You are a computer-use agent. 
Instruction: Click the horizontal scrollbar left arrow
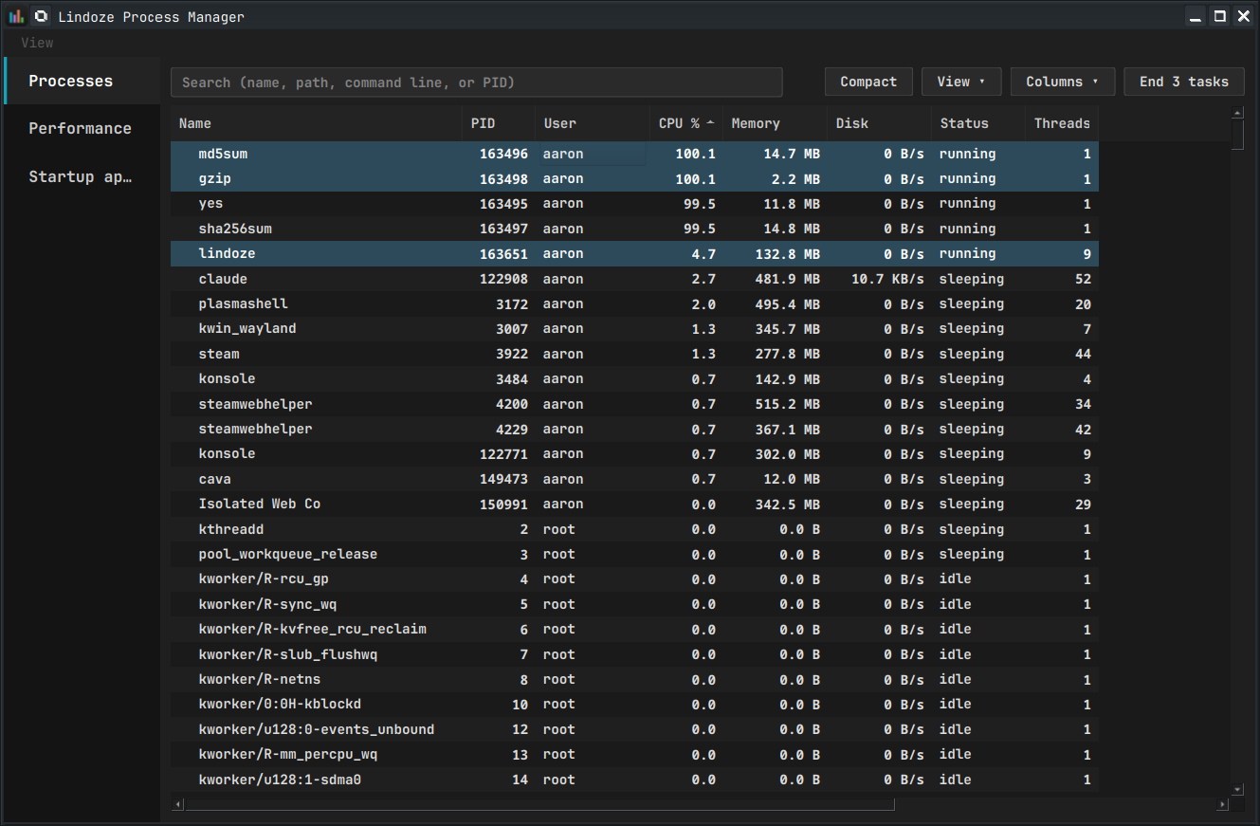178,804
